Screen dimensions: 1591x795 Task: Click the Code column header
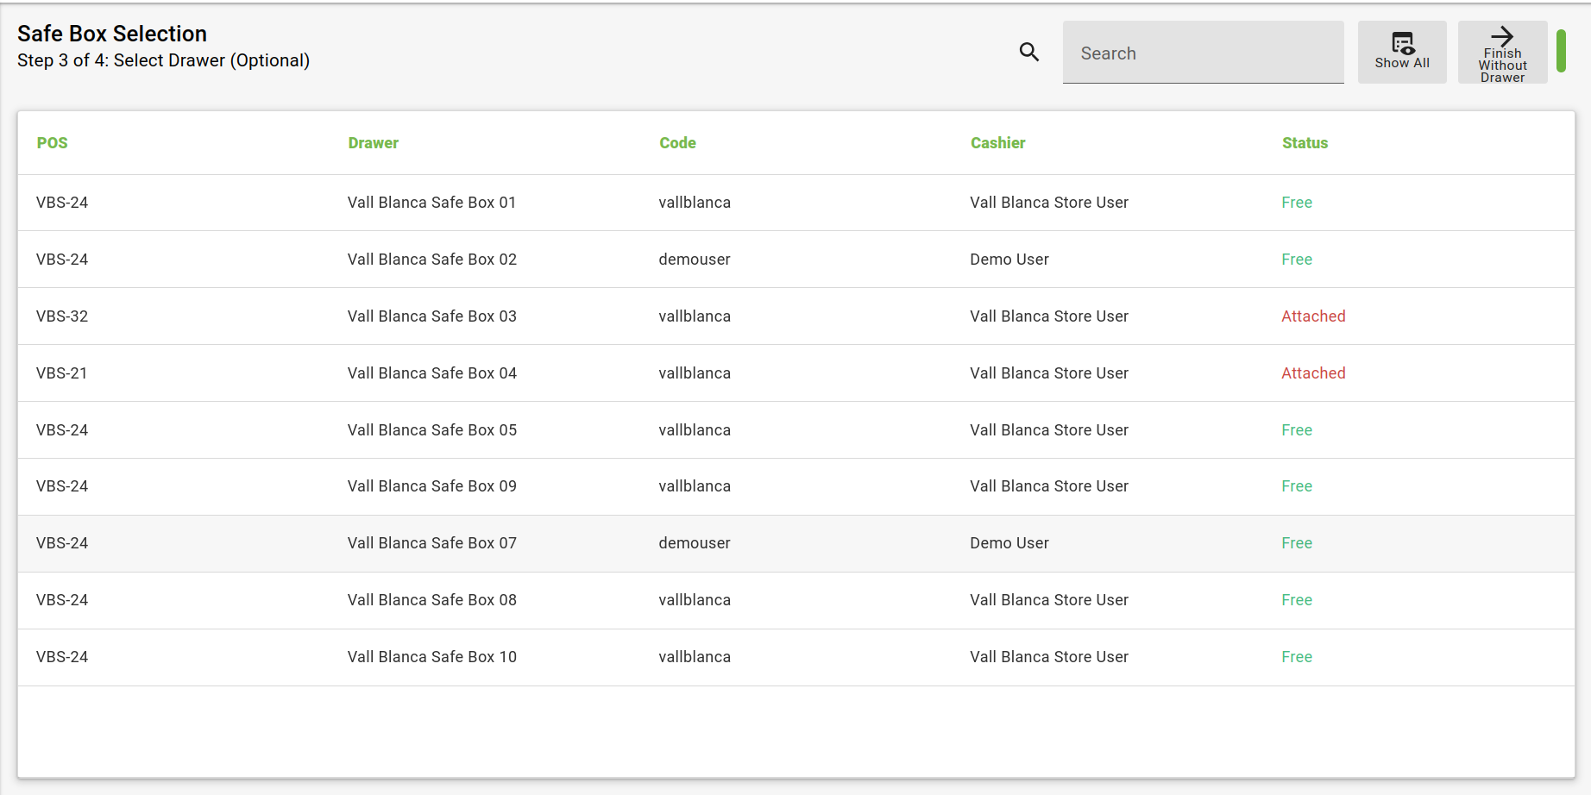(677, 143)
